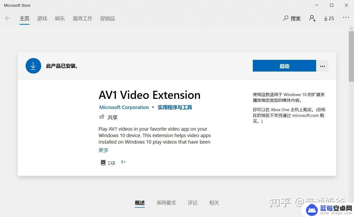
Task: Open the ellipsis menu beside 启动
Action: point(322,66)
